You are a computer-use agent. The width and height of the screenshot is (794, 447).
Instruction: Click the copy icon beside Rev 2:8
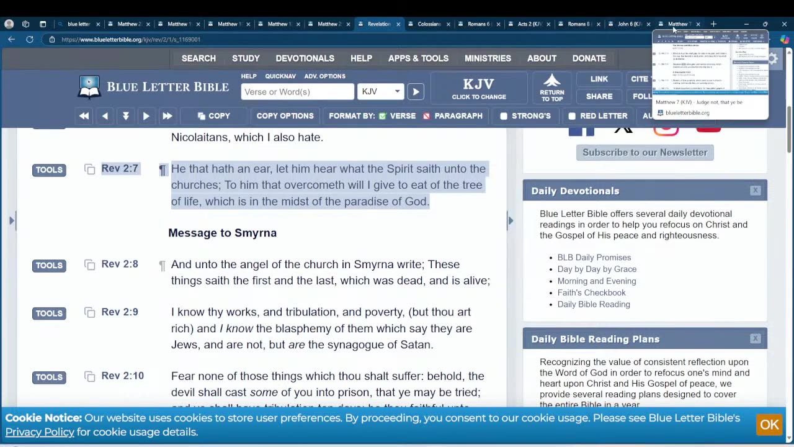coord(90,265)
